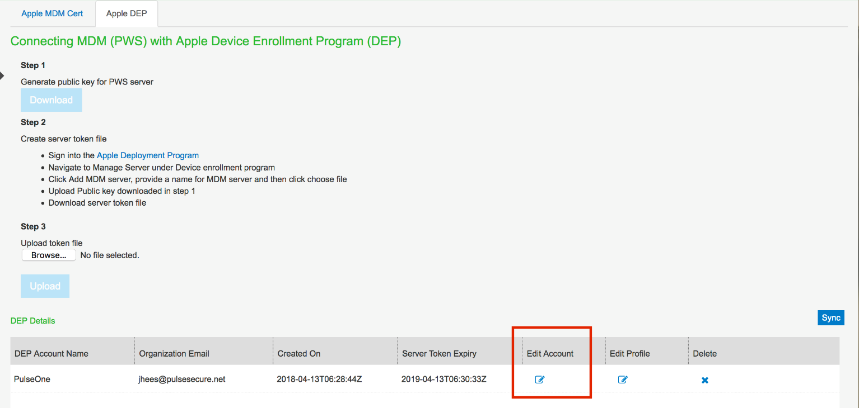Select the jhees@pulsesecure.net email cell
Screen dimensions: 859x408
point(182,379)
